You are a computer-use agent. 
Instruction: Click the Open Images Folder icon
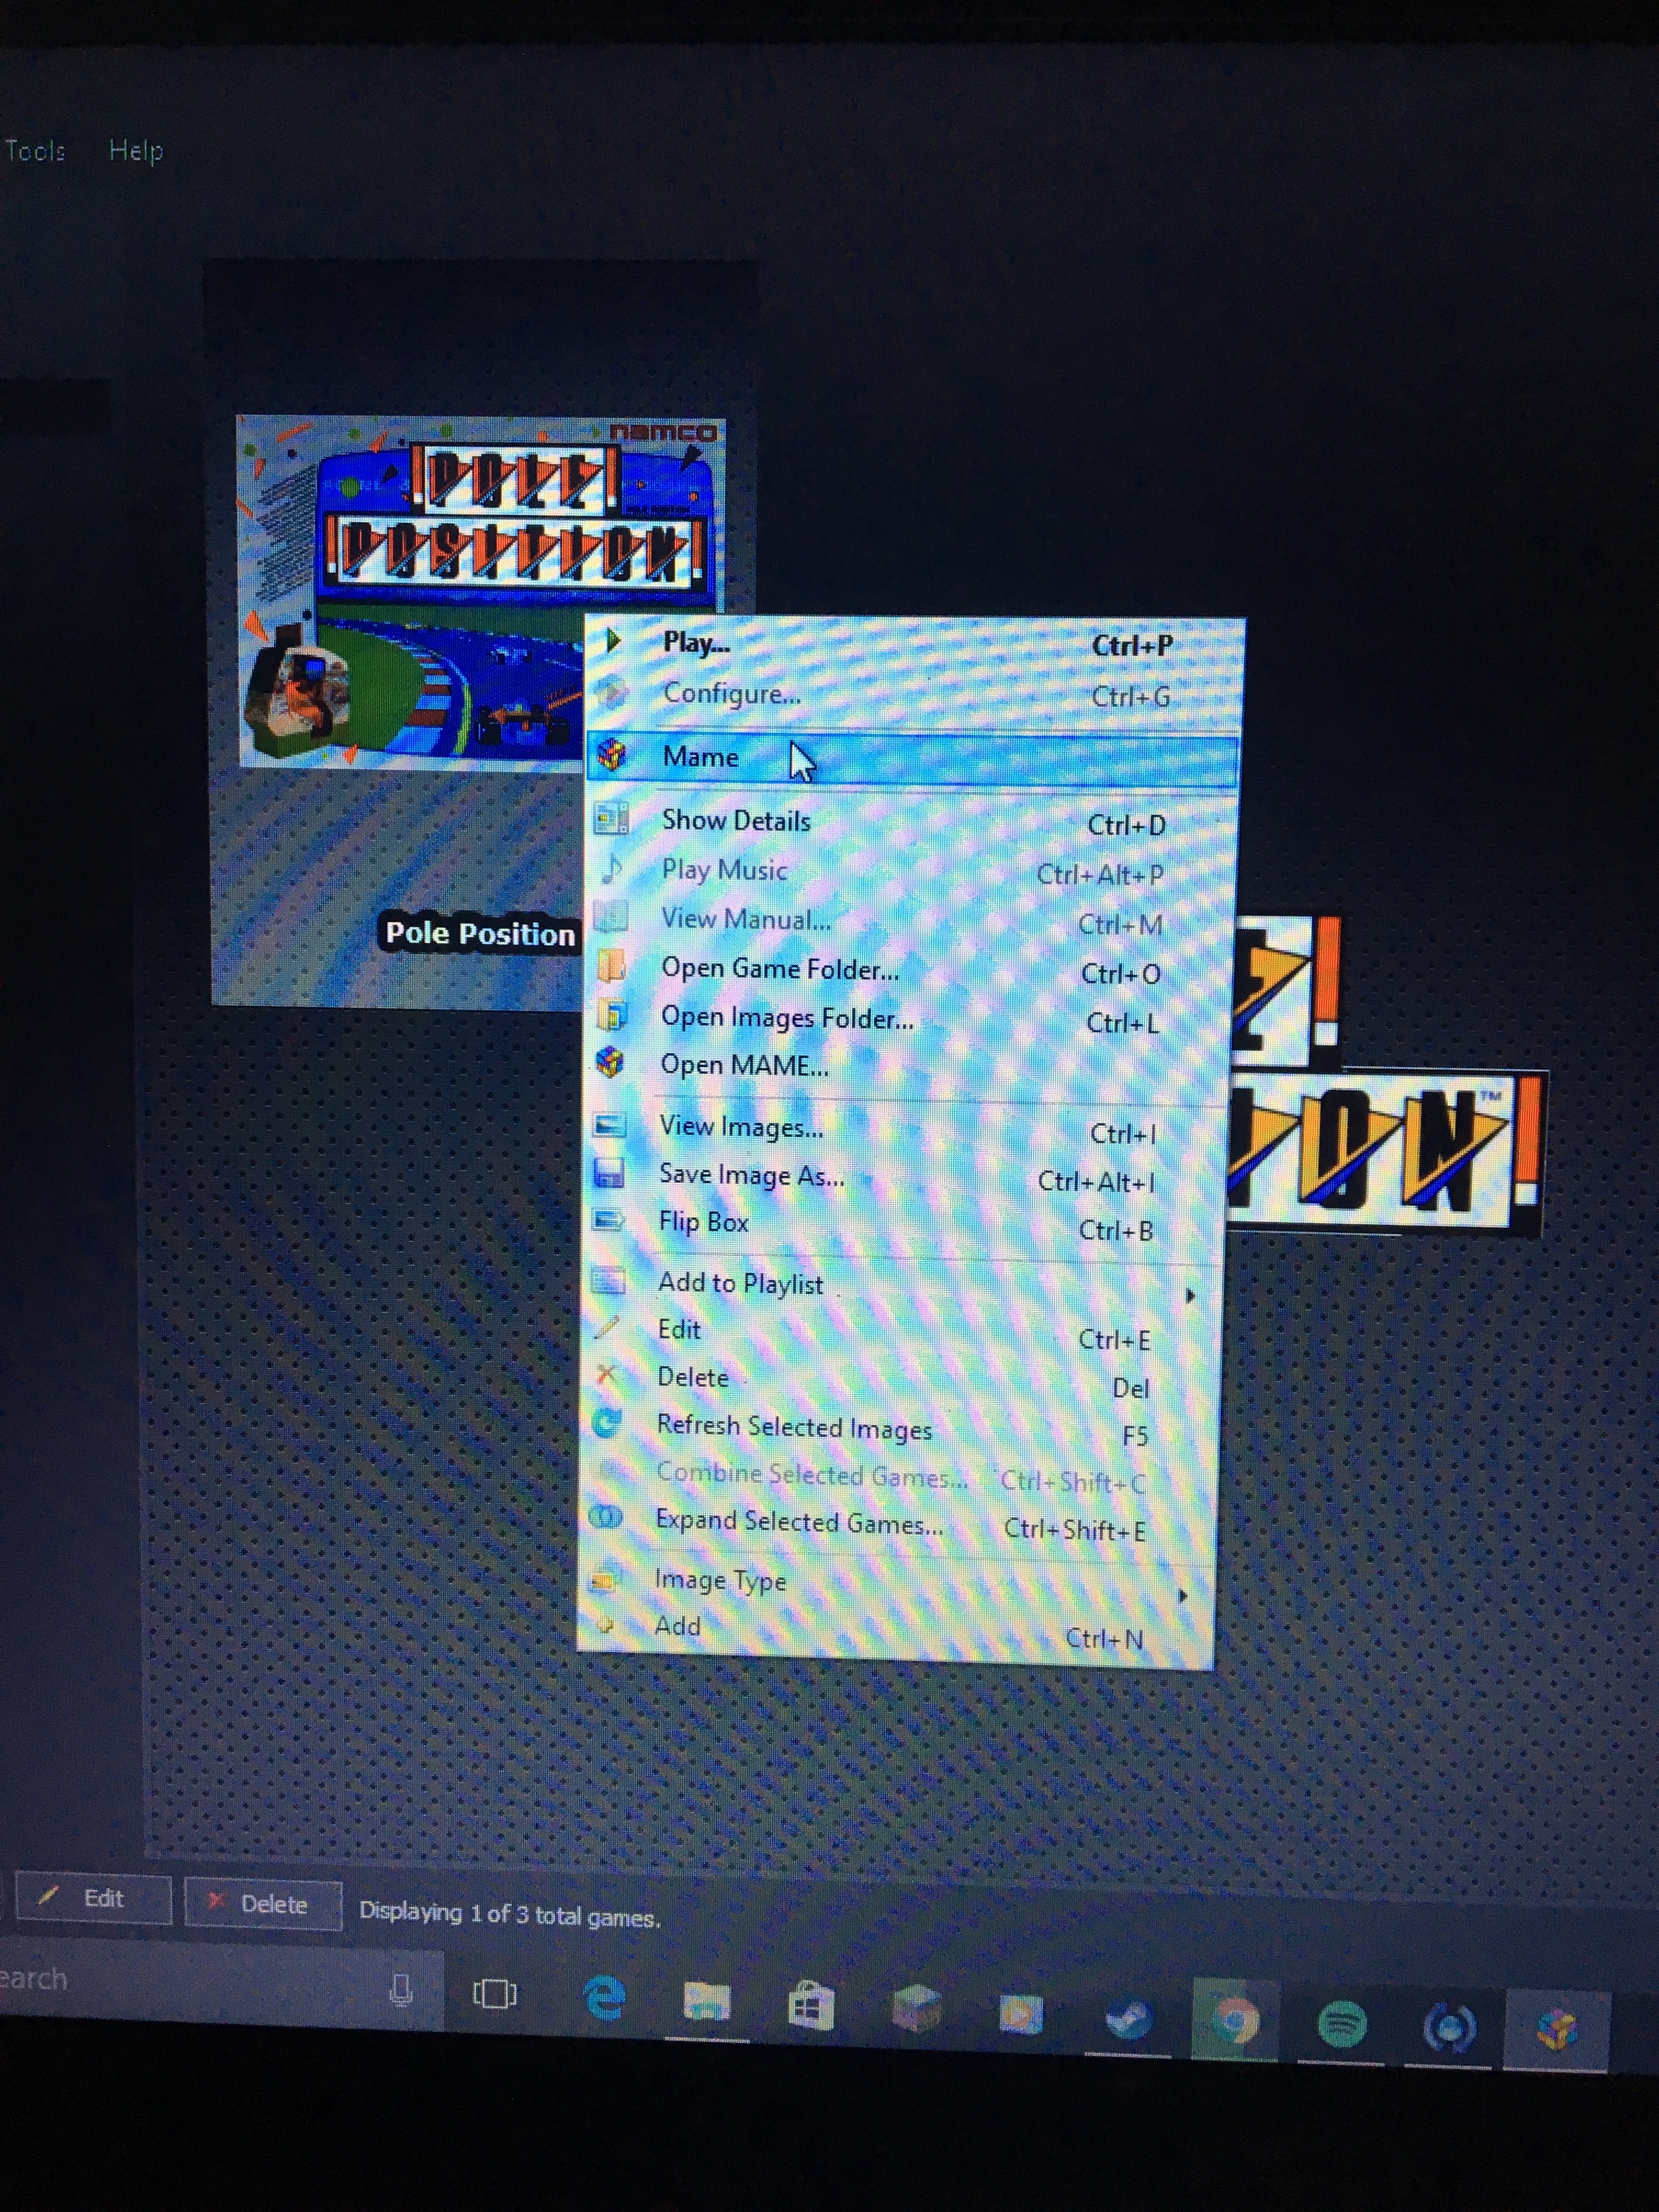pos(610,1015)
